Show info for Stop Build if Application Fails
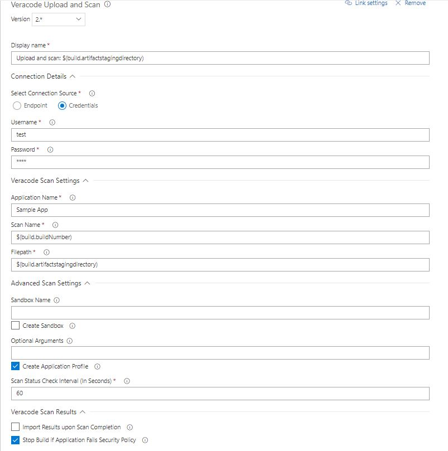Image resolution: width=448 pixels, height=451 pixels. coord(145,440)
